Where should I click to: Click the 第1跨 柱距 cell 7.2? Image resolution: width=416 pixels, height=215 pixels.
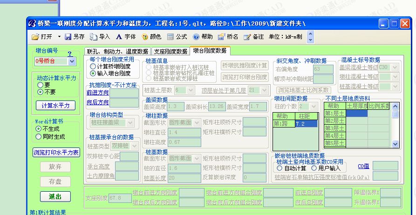(x=306, y=123)
